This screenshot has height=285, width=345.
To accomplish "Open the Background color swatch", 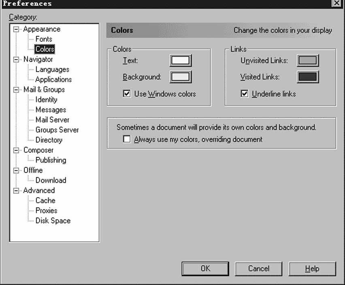I will 181,77.
